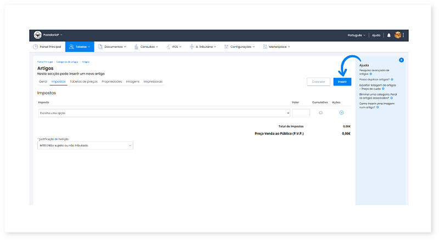Screen dimensions: 439x240
Task: Expand the 'Escolha uma opção' tax dropdown
Action: (x=164, y=113)
